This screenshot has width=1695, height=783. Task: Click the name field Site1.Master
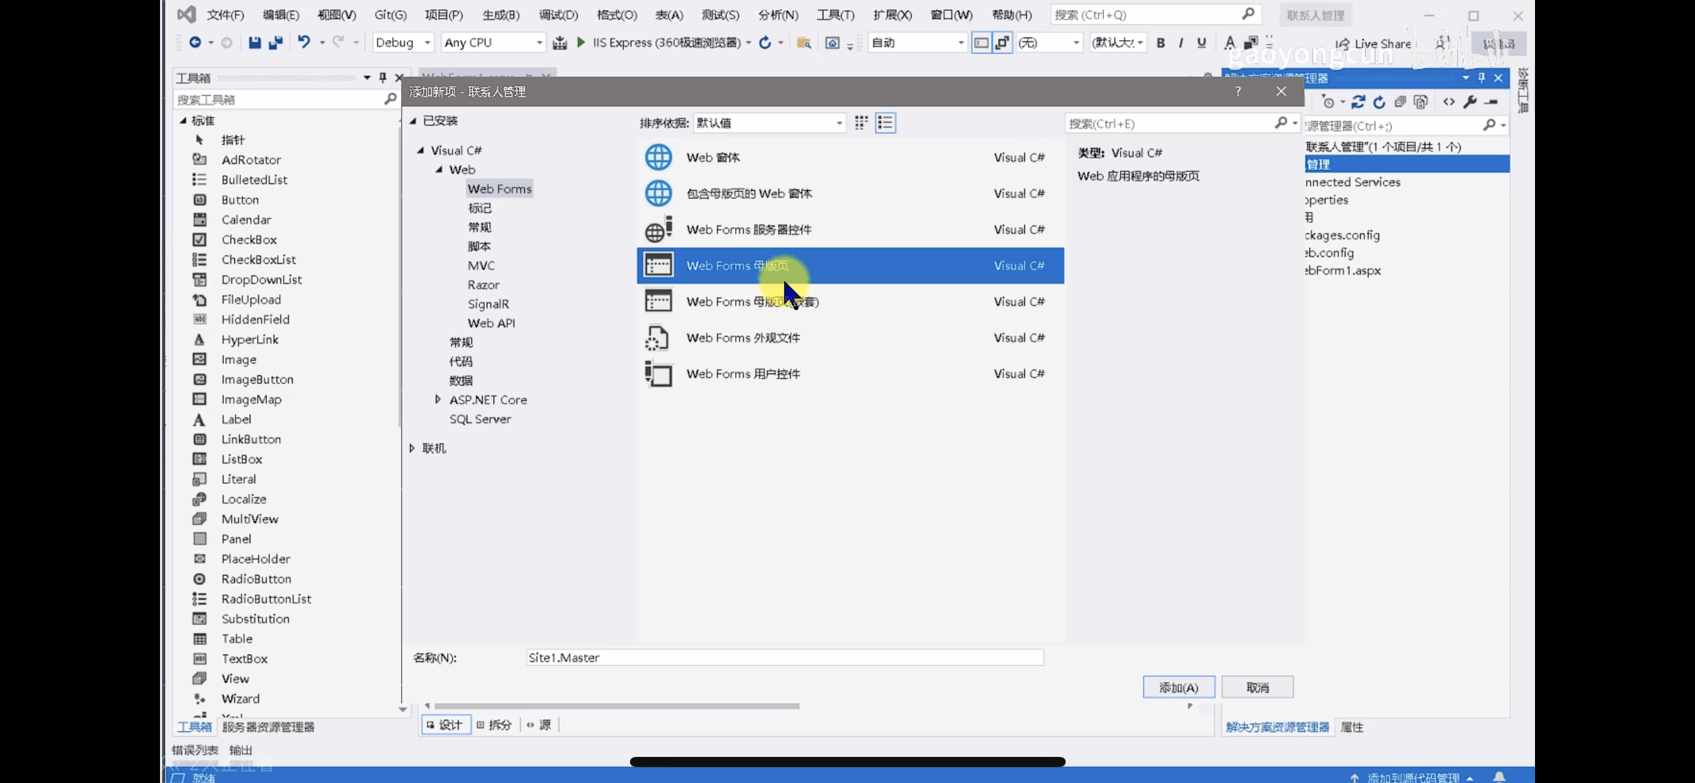[784, 658]
